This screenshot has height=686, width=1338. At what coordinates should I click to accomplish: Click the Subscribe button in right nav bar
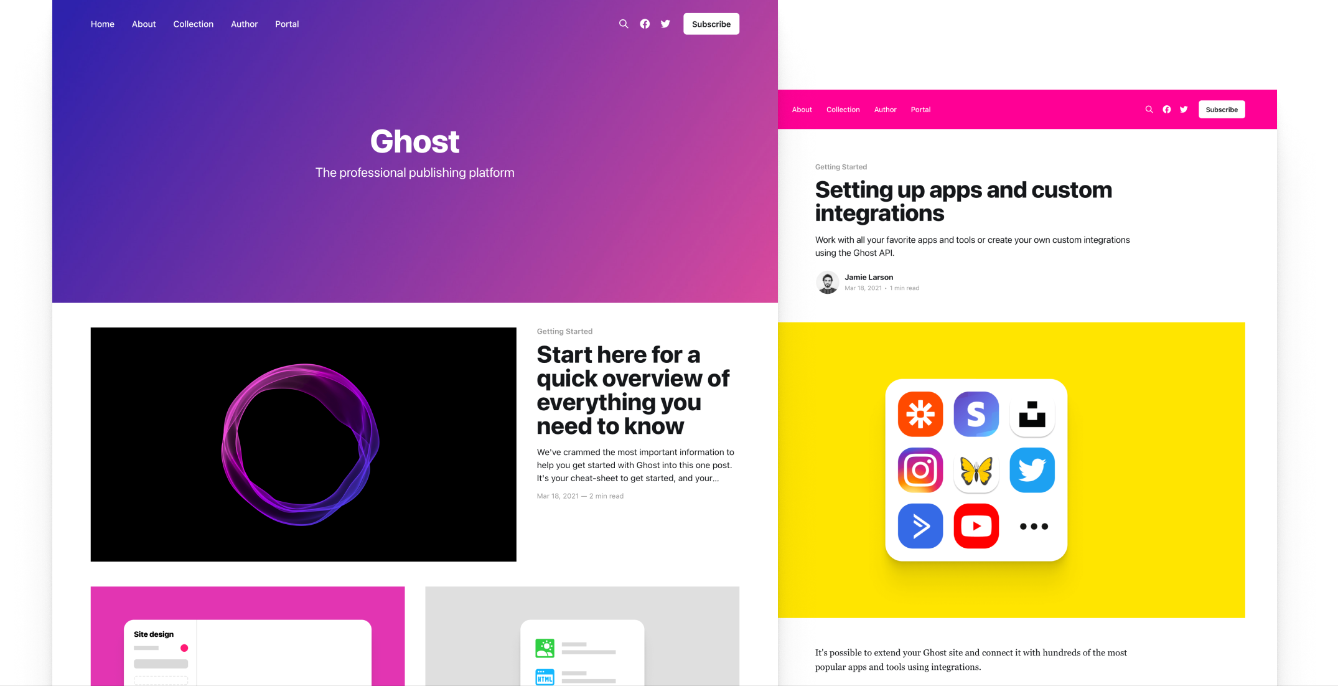coord(1222,110)
